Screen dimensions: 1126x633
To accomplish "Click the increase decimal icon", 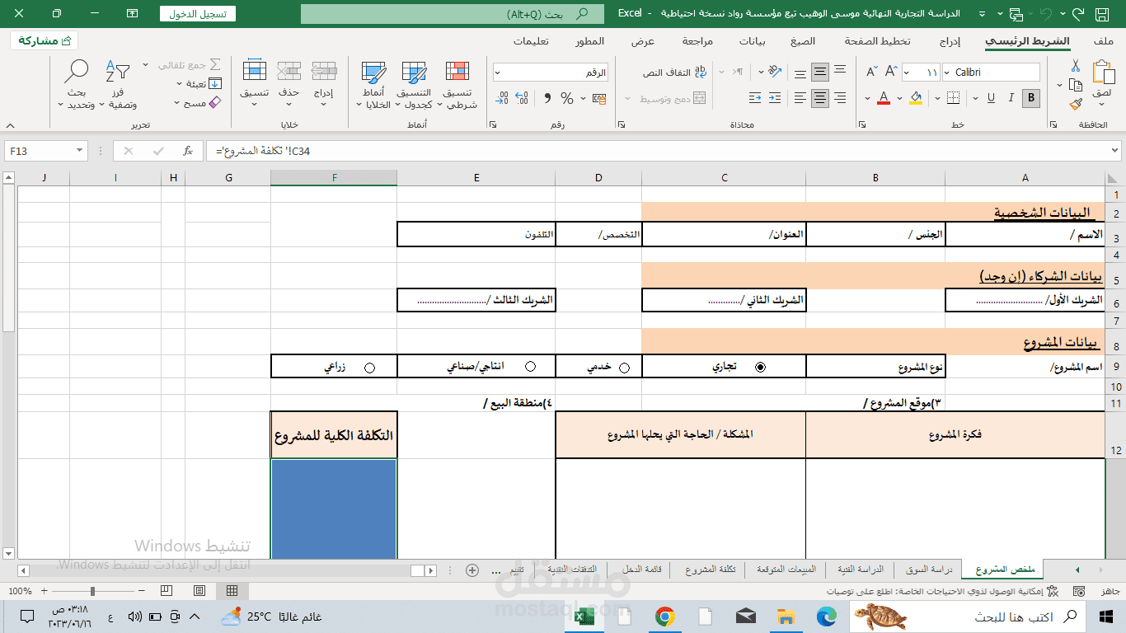I will [x=523, y=98].
